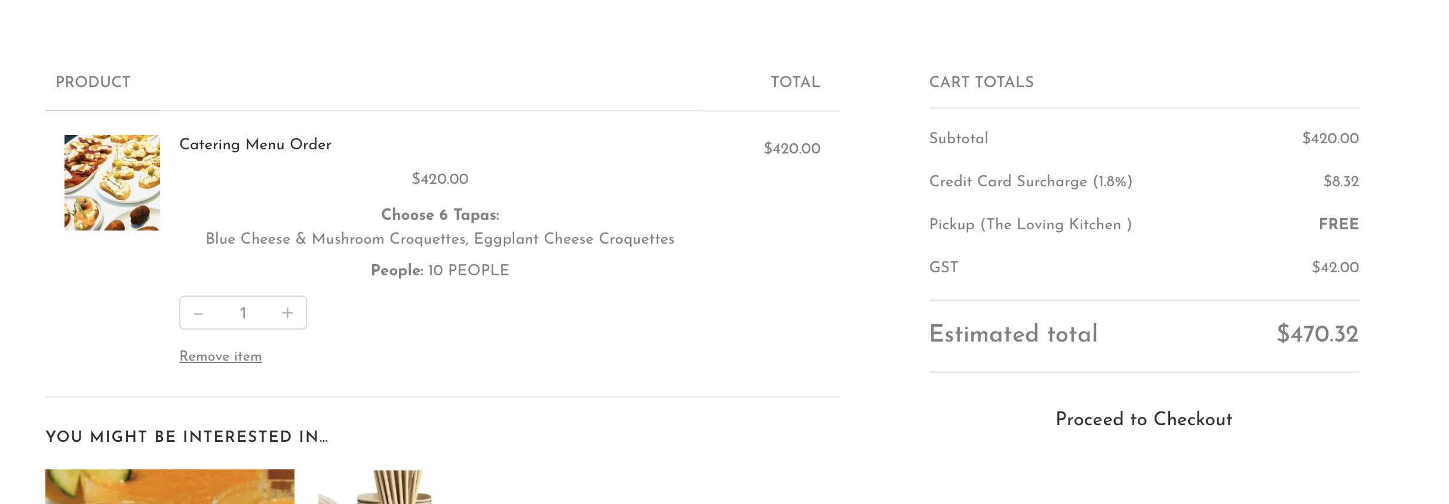Click the TOTAL column header

pyautogui.click(x=795, y=82)
